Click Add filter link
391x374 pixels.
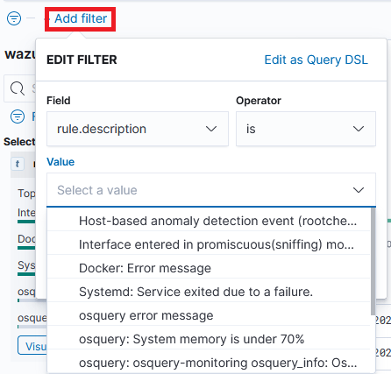tap(81, 18)
